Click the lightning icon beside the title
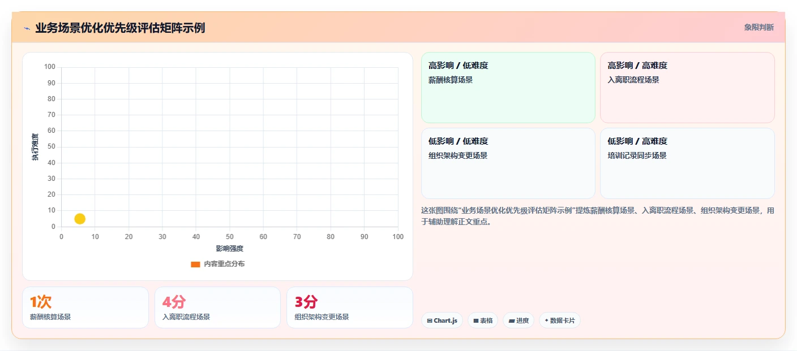797x351 pixels. [x=27, y=28]
